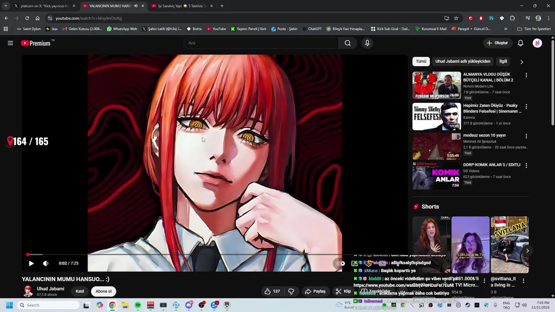Screen dimensions: 555x312
Task: Open Tüm Yer İşaretleri folder
Action: tap(534, 29)
